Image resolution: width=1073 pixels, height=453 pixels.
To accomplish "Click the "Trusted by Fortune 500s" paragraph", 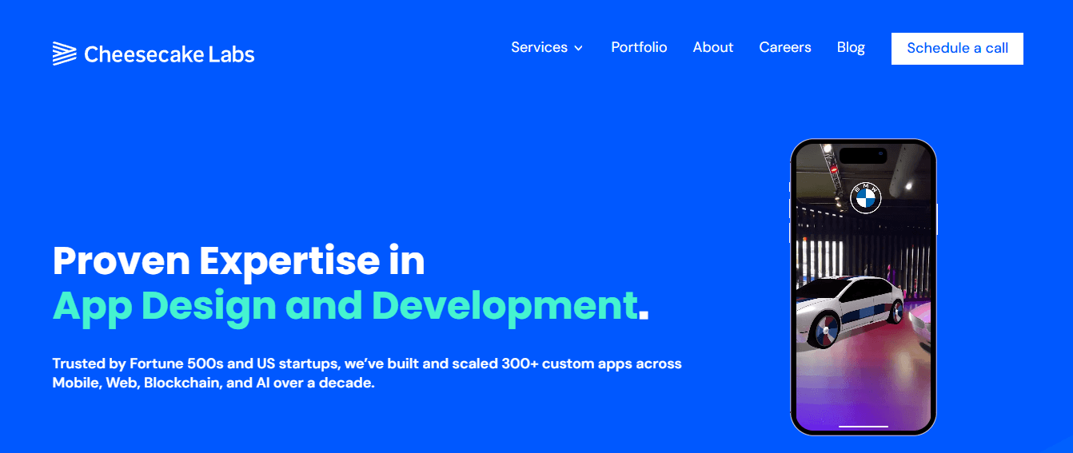I will [x=367, y=373].
